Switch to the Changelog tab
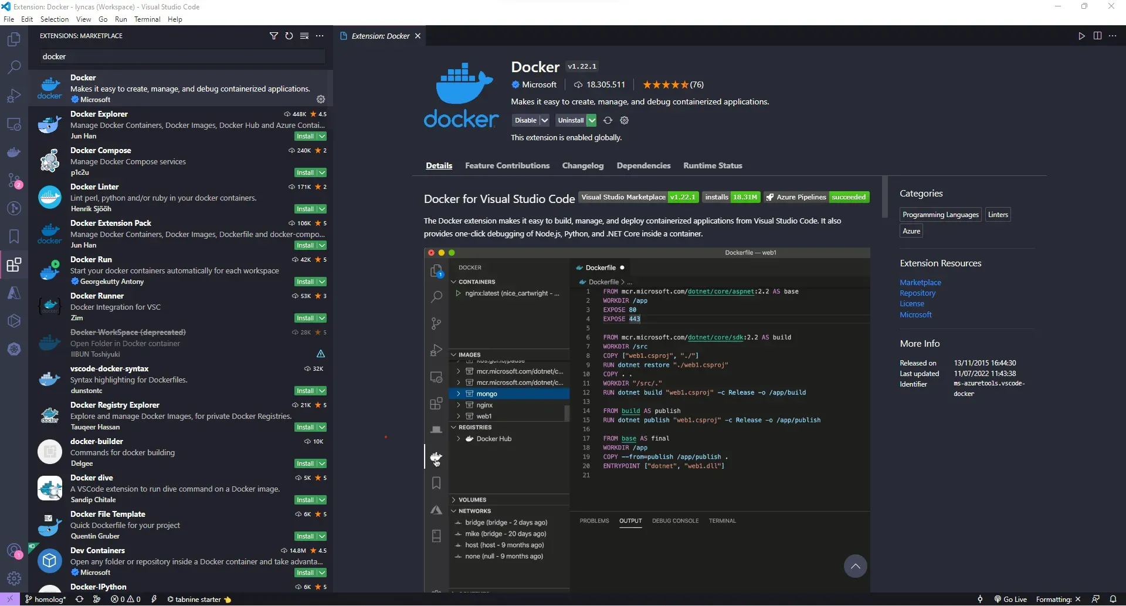 tap(583, 165)
